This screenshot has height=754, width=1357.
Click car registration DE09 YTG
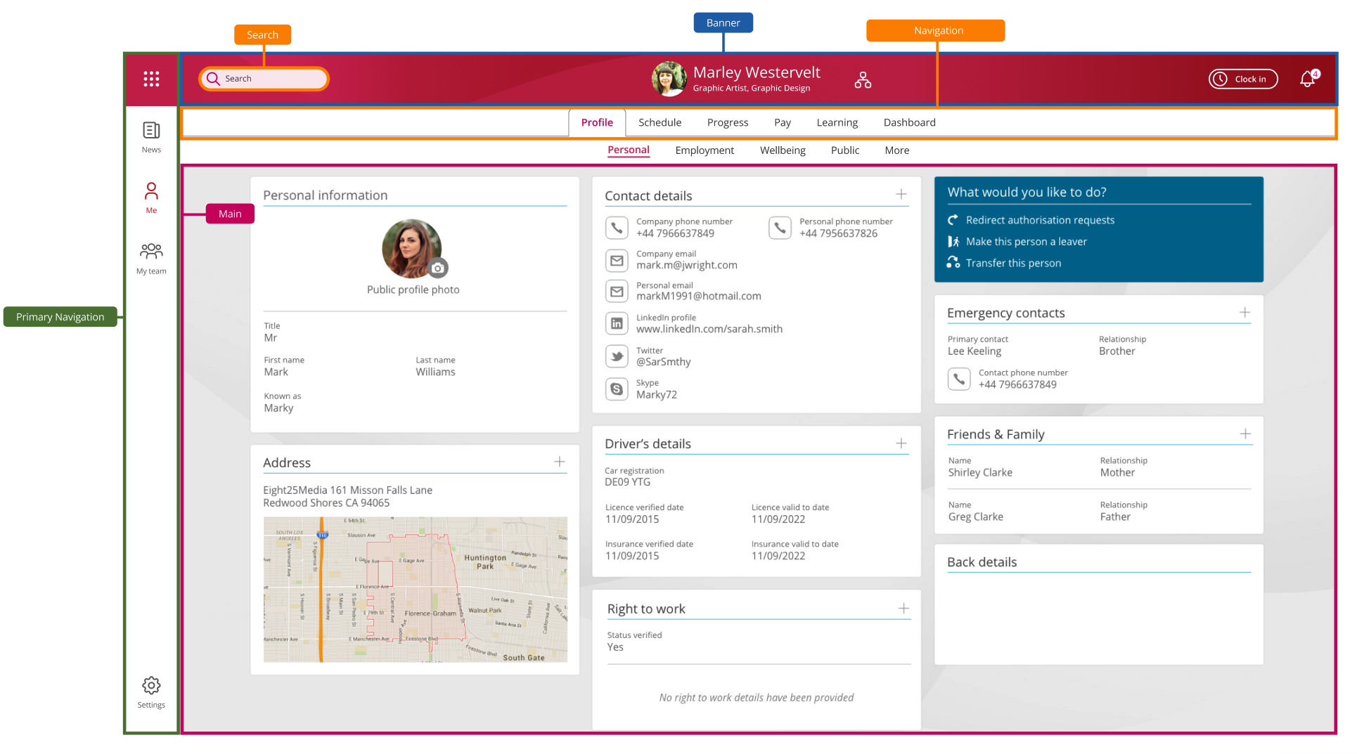pos(627,482)
